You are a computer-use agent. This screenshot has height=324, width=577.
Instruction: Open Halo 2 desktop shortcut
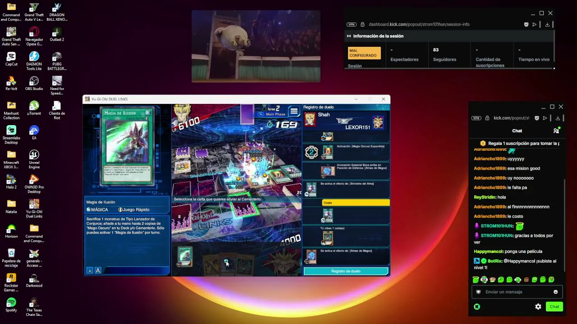point(11,182)
